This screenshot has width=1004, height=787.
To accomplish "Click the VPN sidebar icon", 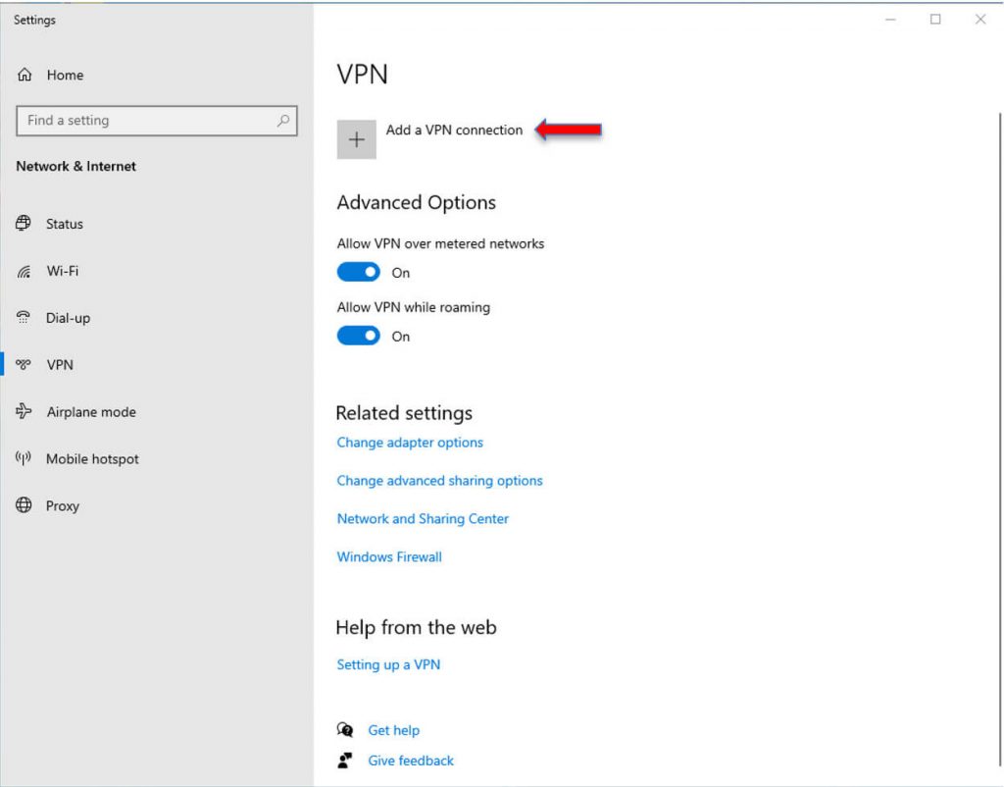I will (24, 365).
